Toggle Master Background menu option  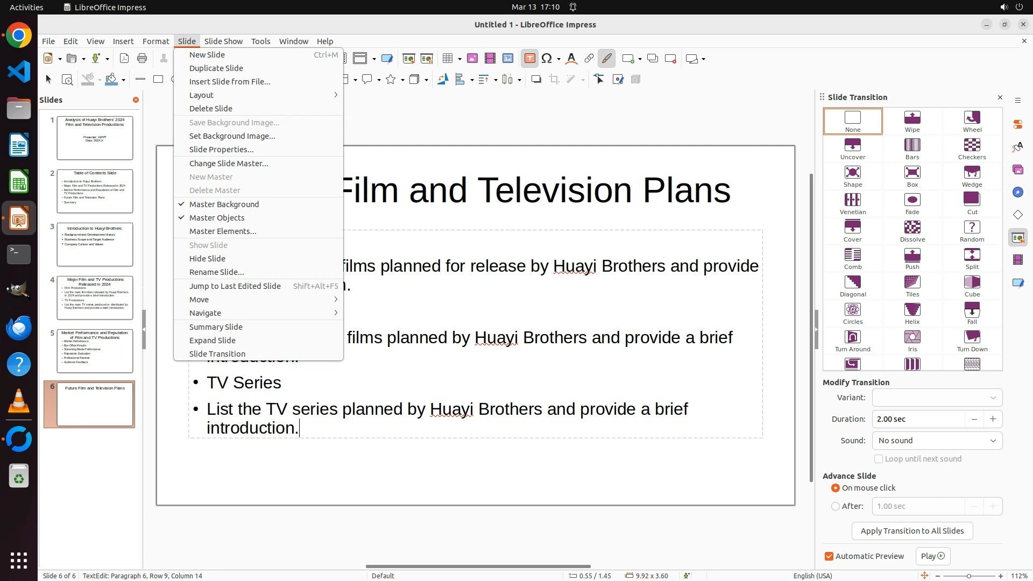point(224,204)
